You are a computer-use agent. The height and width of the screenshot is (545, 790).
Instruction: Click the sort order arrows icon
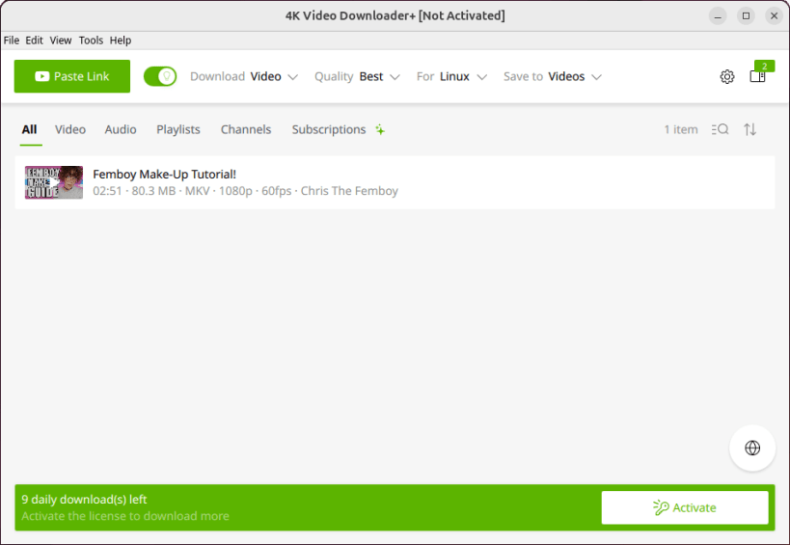[749, 129]
